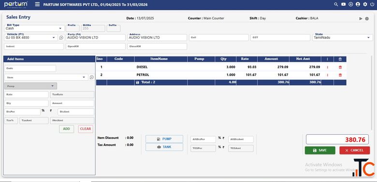Click the DIESEL rate 93.03
This screenshot has height=182, width=377.
[x=252, y=67]
